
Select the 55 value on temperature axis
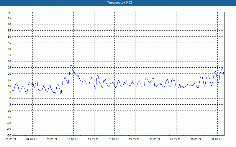(x=9, y=31)
